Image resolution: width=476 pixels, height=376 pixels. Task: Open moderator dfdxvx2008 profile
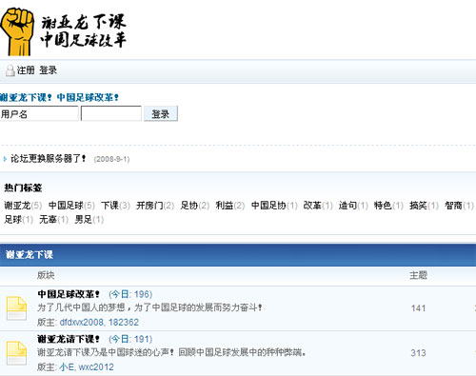[82, 322]
